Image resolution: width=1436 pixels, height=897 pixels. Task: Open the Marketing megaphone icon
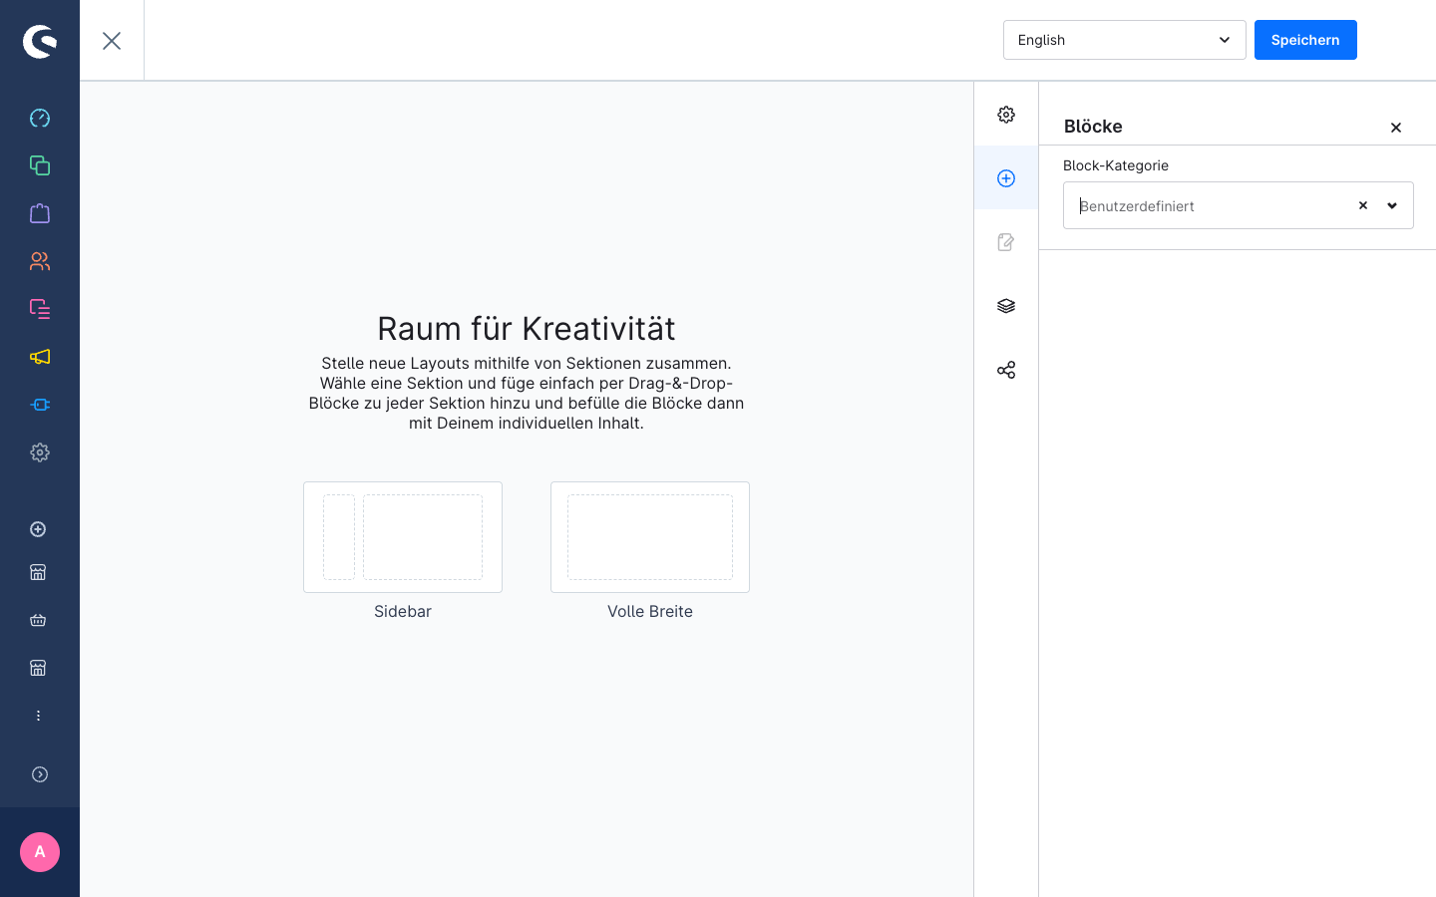click(40, 357)
